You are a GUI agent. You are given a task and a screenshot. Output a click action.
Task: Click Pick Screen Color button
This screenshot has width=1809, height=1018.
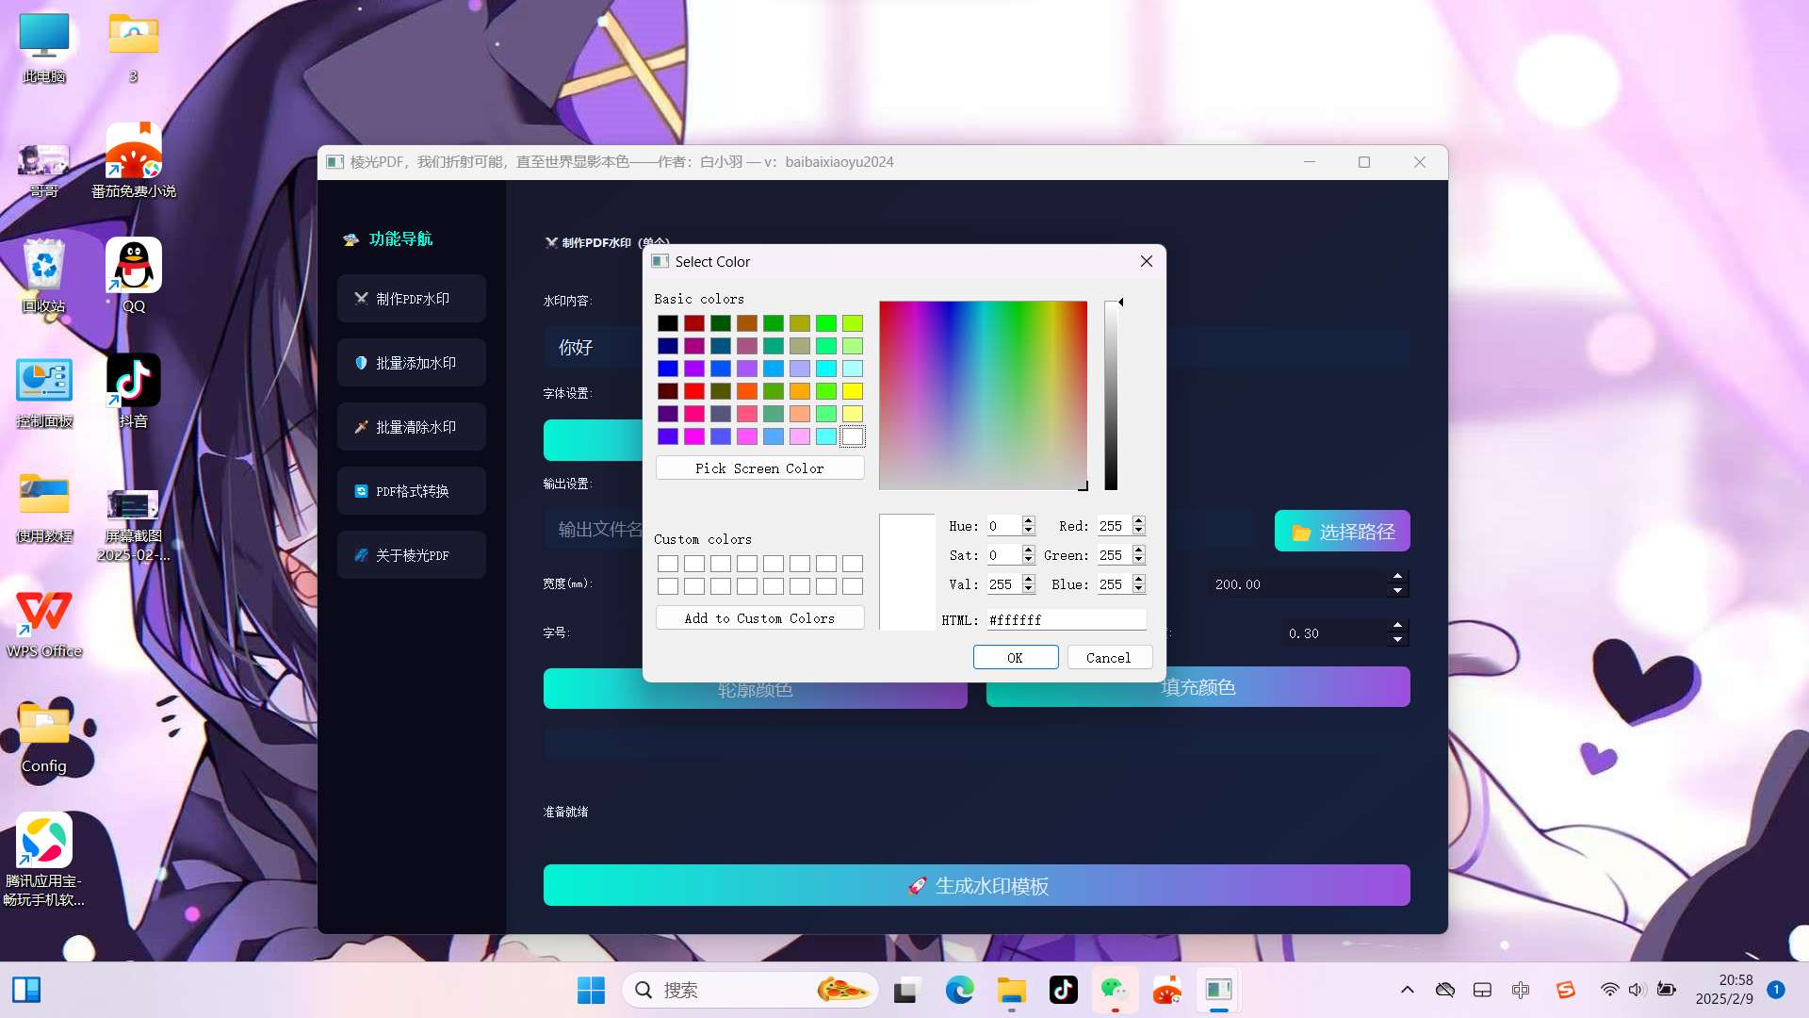click(x=759, y=468)
